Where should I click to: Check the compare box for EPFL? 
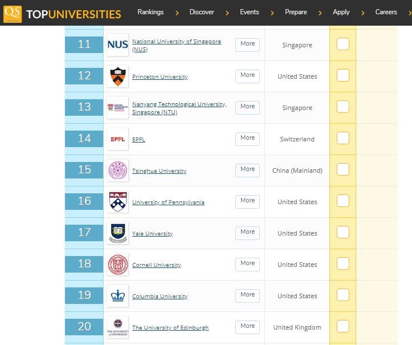click(342, 139)
